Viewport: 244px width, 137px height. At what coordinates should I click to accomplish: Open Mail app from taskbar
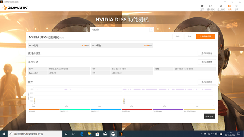point(106,134)
